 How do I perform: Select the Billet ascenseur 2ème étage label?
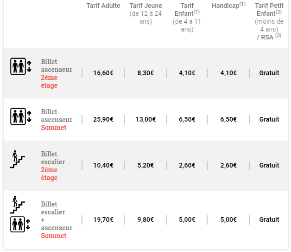[57, 73]
